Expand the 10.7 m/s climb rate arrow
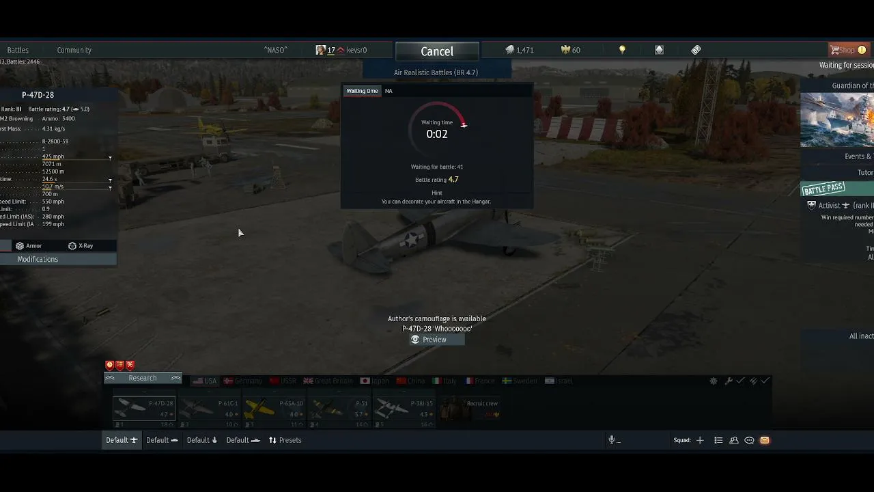The height and width of the screenshot is (492, 874). click(110, 188)
